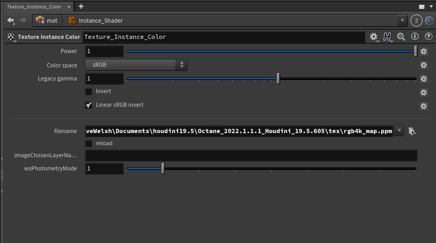Click the Power parameter label
The image size is (436, 243).
[68, 51]
